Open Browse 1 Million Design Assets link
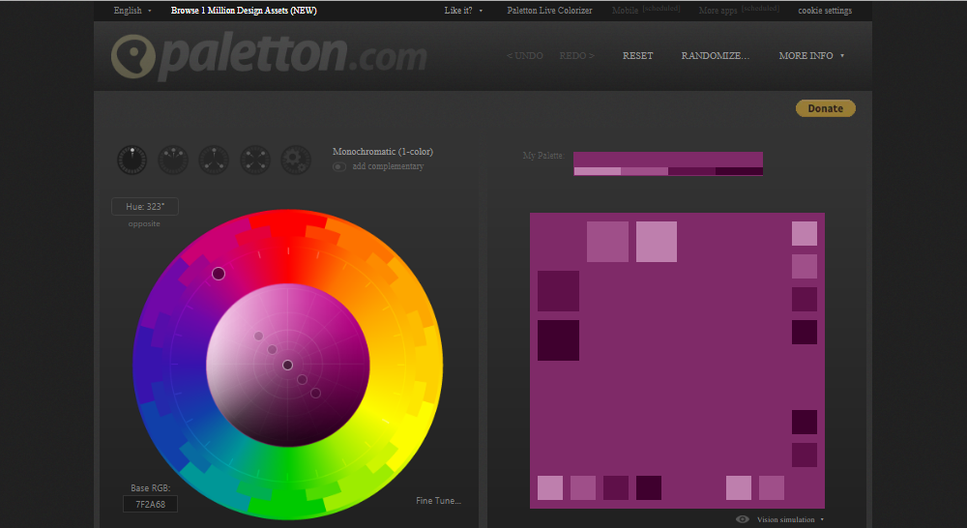The image size is (967, 528). coord(244,11)
